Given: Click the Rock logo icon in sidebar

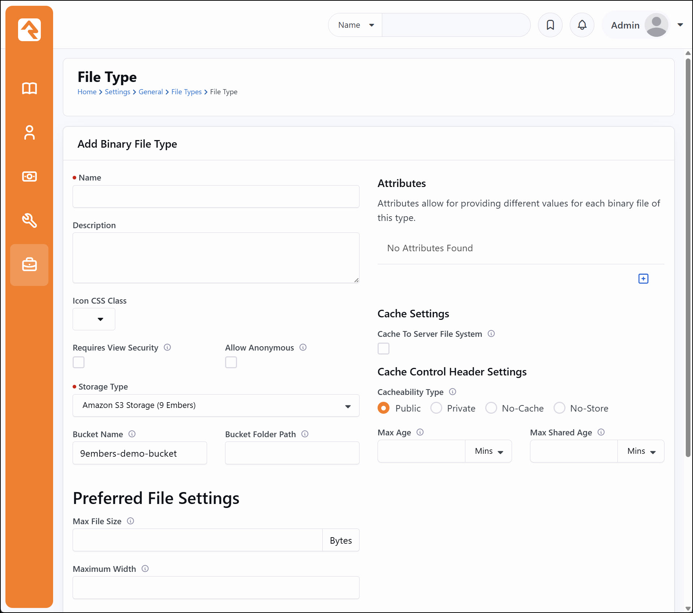Looking at the screenshot, I should click(x=29, y=30).
